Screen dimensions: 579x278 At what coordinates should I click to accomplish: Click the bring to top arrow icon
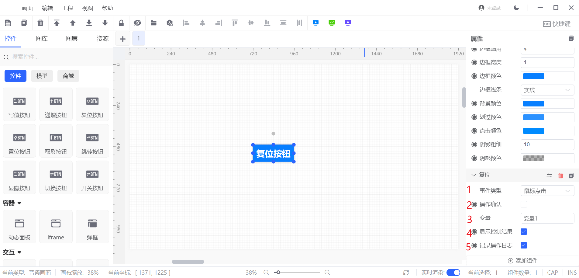tap(57, 23)
